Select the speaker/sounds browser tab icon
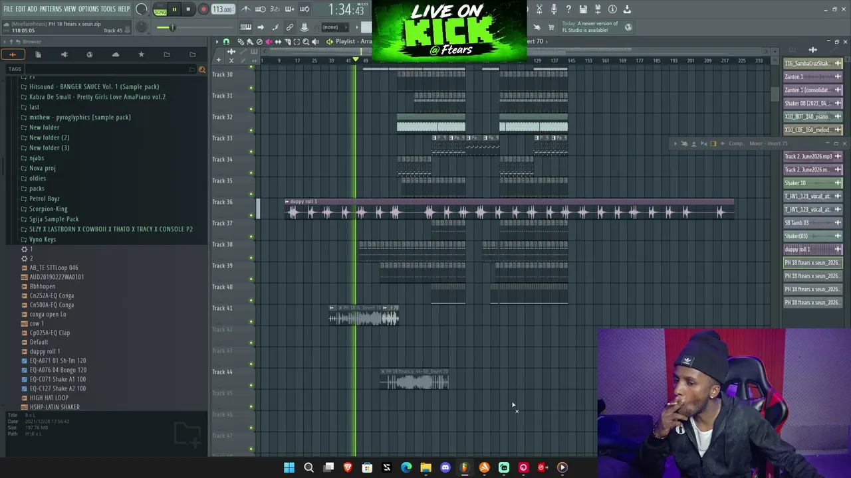This screenshot has height=478, width=851. (x=64, y=54)
